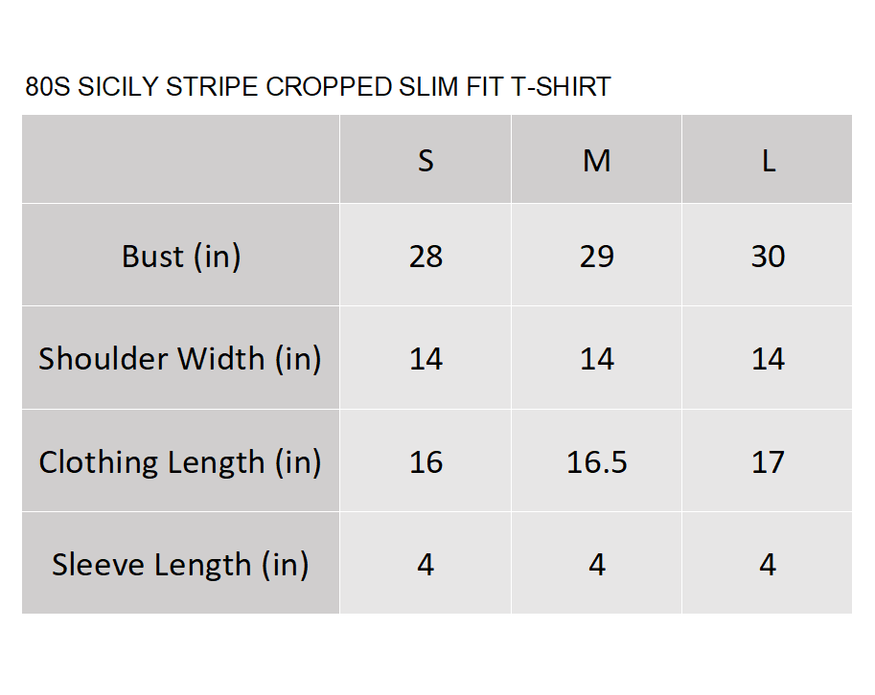The image size is (875, 695).
Task: Click the shoulder width 14 under size M
Action: pyautogui.click(x=596, y=358)
